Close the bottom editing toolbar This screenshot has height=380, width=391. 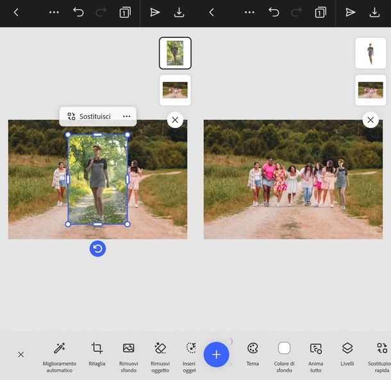[x=21, y=354]
